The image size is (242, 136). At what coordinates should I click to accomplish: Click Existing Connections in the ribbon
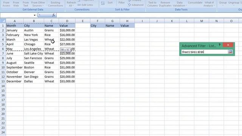[x=56, y=4]
